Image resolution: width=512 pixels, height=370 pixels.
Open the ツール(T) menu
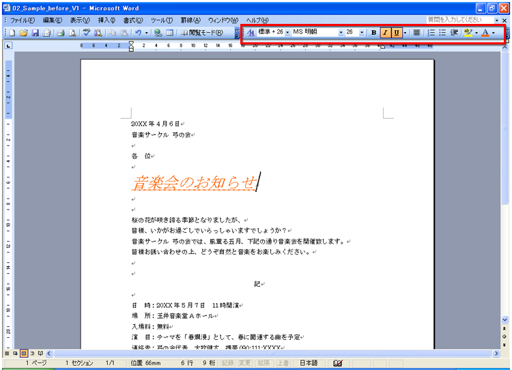[161, 20]
